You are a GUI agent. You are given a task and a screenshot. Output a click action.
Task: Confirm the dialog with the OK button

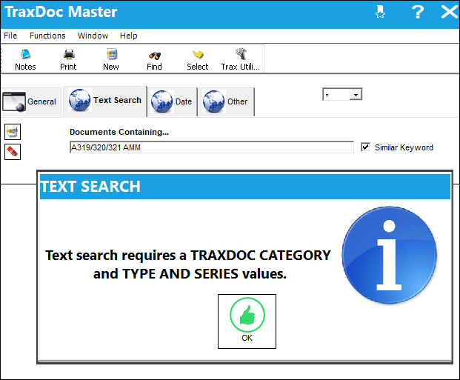pyautogui.click(x=247, y=321)
